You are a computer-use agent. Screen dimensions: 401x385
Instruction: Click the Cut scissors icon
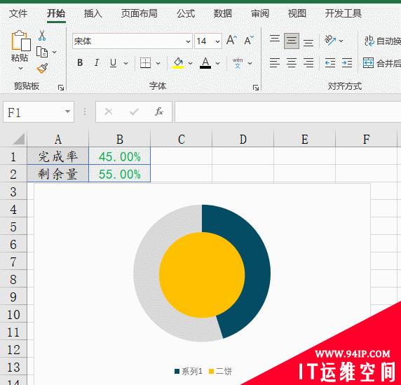42,36
